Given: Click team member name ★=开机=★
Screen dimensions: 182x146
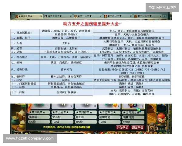Looking at the screenshot, I should point(39,112).
